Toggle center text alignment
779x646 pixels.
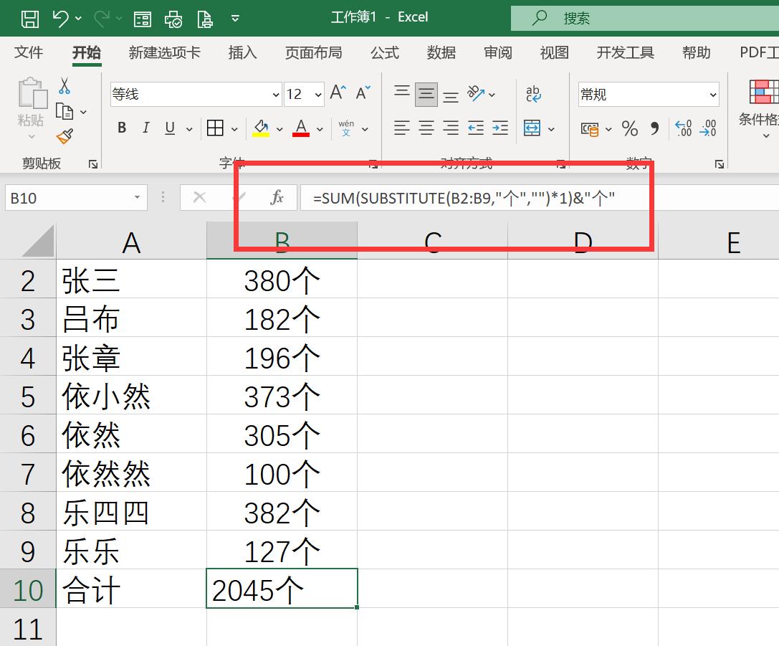426,128
